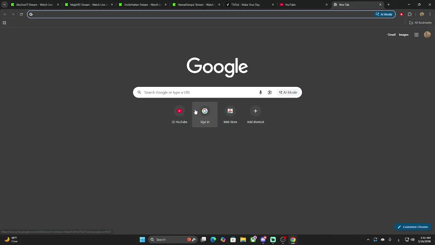Viewport: 435px width, 245px height.
Task: Close the HamadSenpai Stream tab
Action: [x=219, y=5]
